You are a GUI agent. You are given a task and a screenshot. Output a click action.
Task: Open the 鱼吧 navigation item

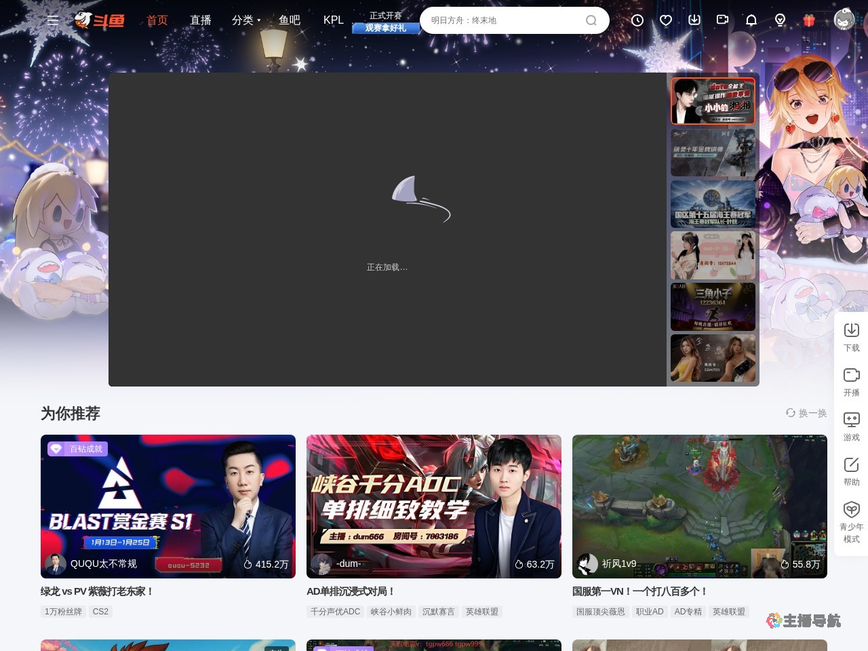(x=290, y=20)
